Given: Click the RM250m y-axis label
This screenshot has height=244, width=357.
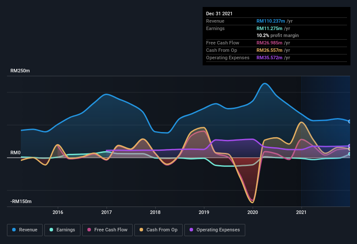Looking at the screenshot, I should point(20,71).
